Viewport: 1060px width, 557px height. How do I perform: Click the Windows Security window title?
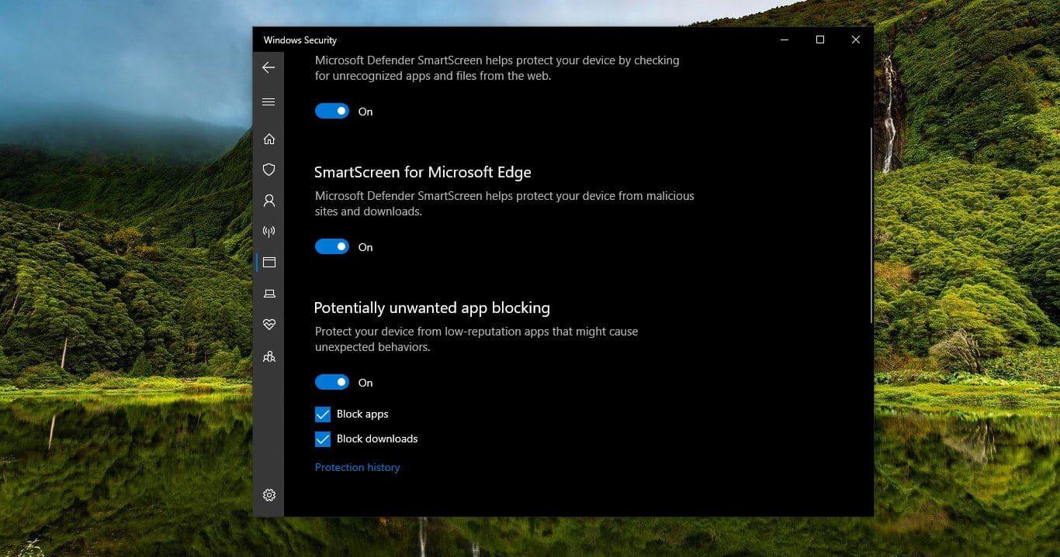point(300,40)
